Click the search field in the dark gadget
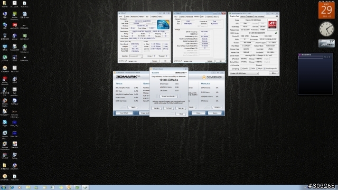 tap(311, 58)
